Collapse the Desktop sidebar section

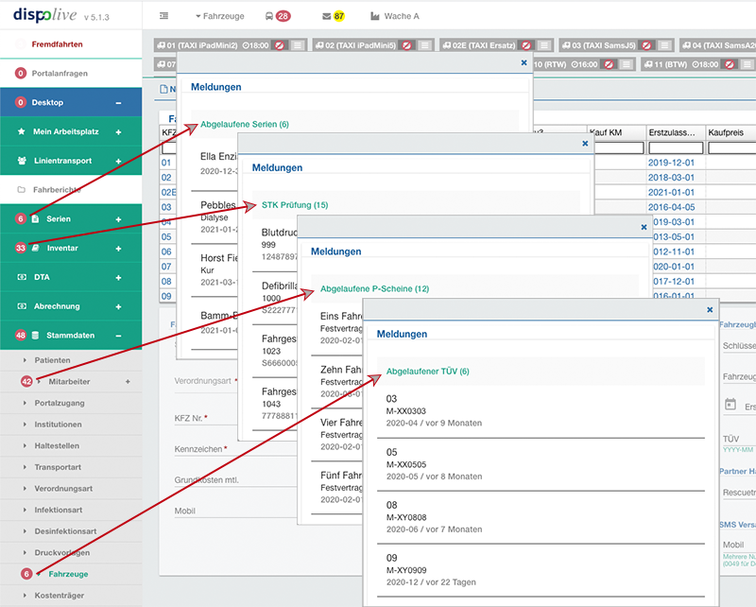[118, 102]
